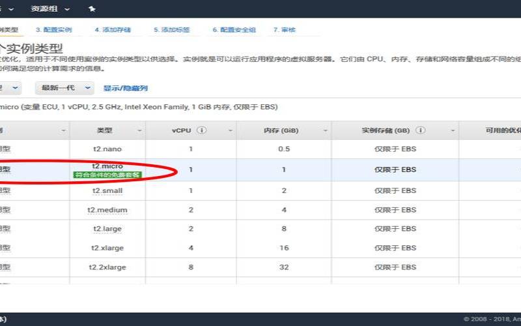Click the 实例存储 (GB) info icon
Viewport: 521px width, 326px height.
[420, 130]
